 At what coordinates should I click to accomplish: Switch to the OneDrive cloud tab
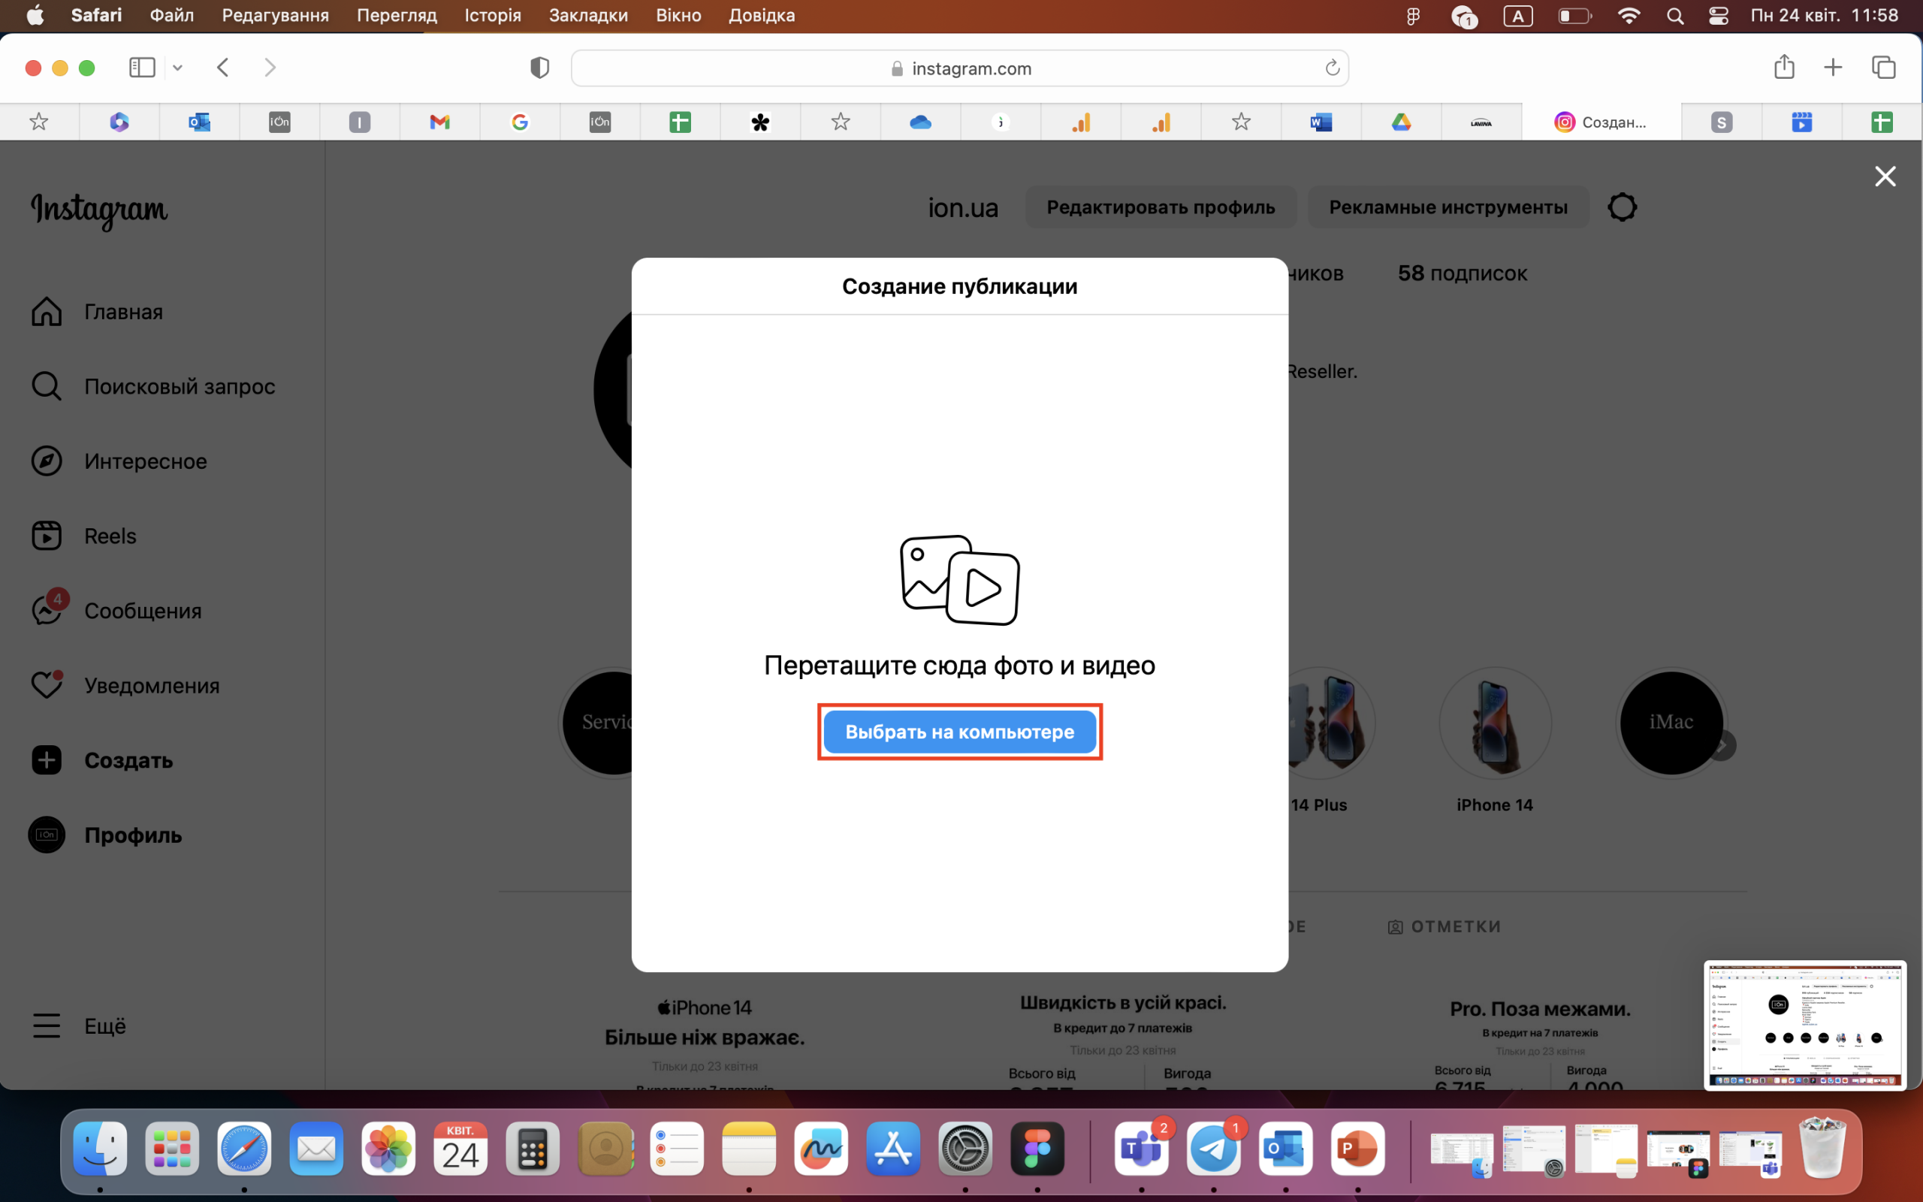click(x=920, y=122)
